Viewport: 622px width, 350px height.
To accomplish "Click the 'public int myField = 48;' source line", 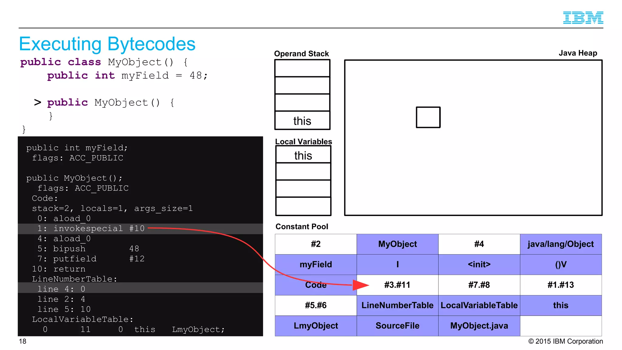I will click(x=128, y=76).
